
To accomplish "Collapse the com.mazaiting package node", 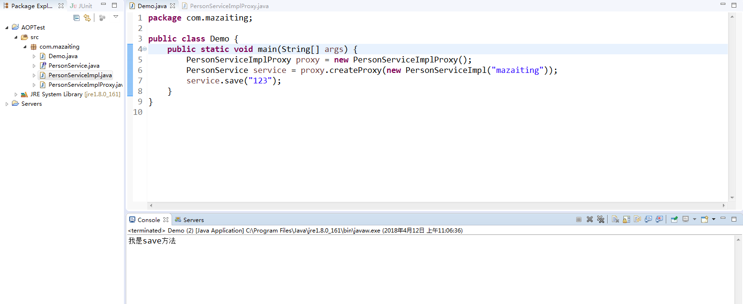I will pyautogui.click(x=25, y=47).
